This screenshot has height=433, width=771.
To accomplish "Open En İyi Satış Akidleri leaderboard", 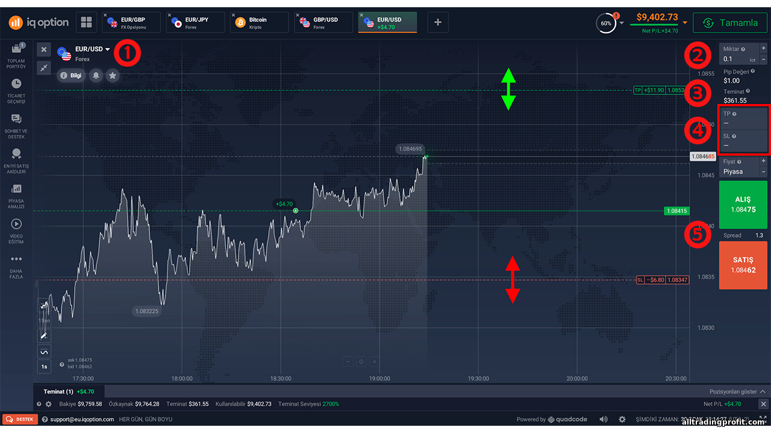I will (x=16, y=161).
